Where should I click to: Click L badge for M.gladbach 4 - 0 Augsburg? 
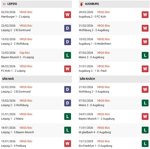click(x=145, y=130)
